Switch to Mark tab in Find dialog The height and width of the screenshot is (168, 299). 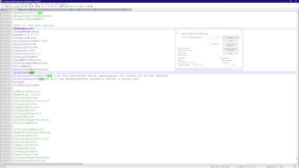(206, 34)
